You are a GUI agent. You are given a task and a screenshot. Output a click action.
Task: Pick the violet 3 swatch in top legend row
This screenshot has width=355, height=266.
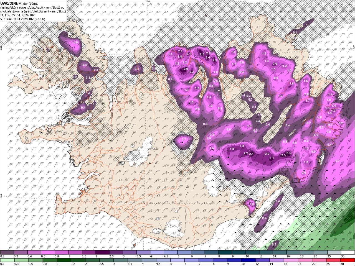pos(130,252)
